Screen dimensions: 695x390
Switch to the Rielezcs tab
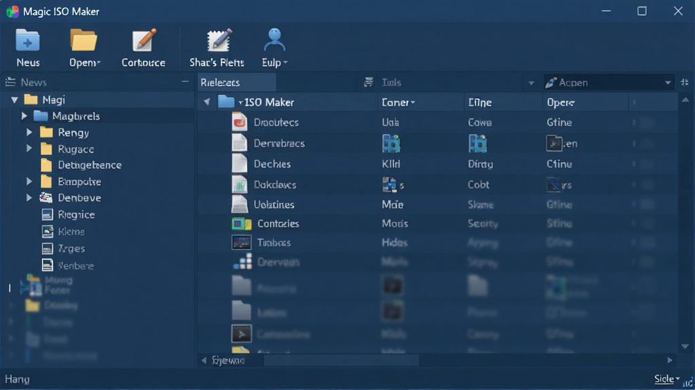point(237,82)
